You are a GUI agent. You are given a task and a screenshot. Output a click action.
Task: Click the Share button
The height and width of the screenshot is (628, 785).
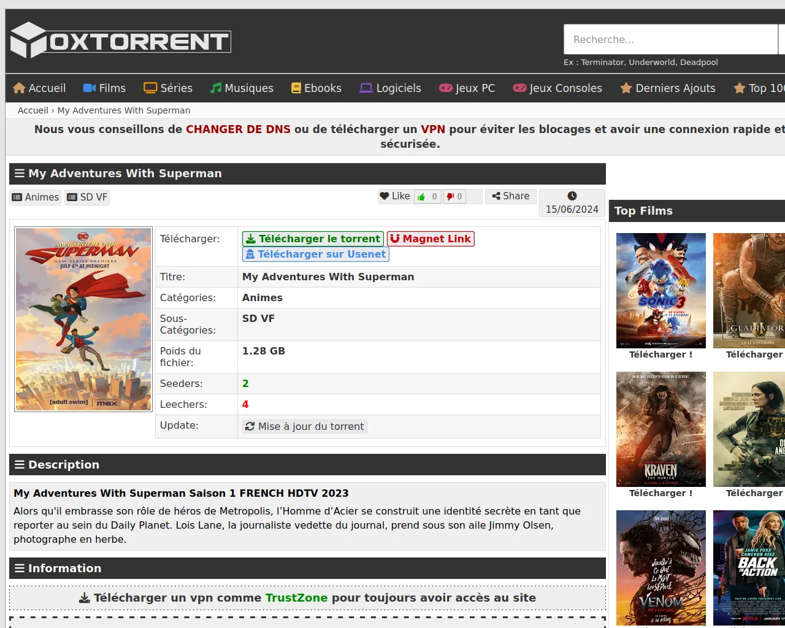point(511,196)
